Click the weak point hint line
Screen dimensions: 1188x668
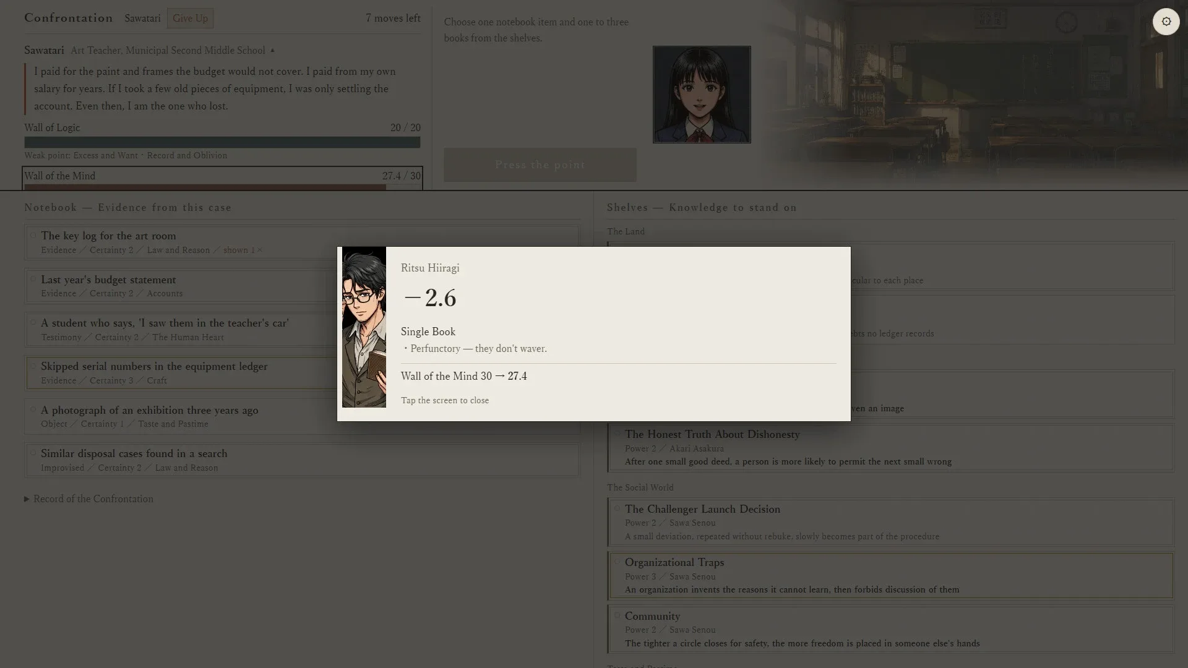coord(126,155)
